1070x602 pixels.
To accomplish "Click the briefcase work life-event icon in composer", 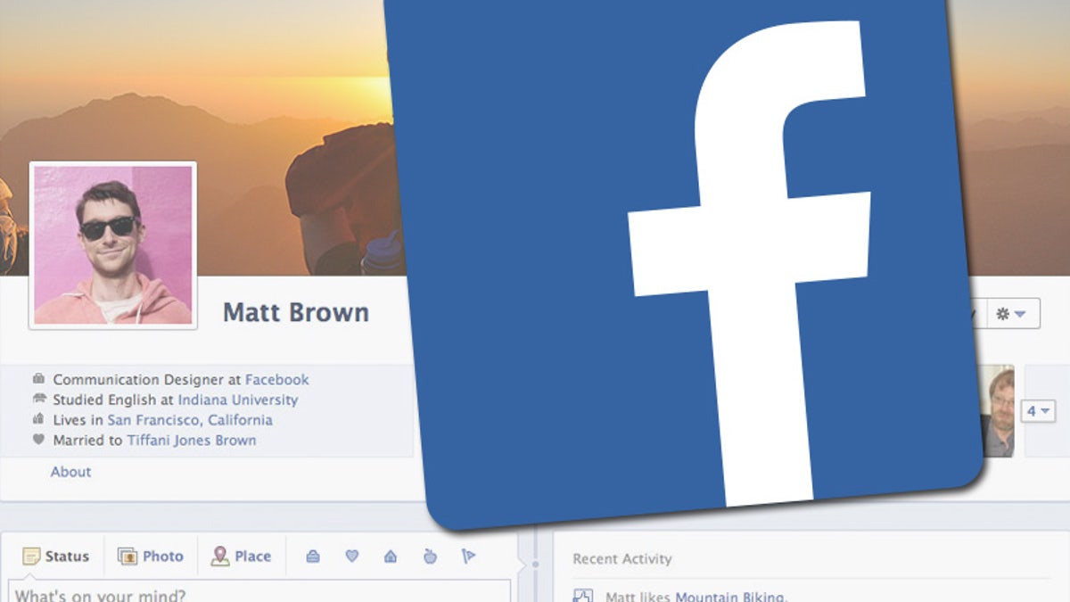I will pyautogui.click(x=313, y=557).
